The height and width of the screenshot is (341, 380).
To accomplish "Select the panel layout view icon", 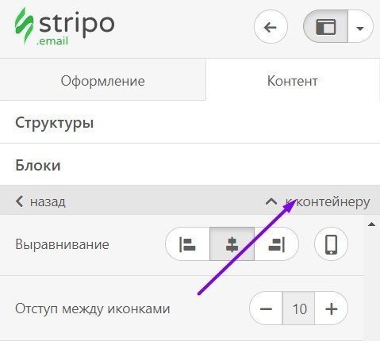I will pos(326,26).
